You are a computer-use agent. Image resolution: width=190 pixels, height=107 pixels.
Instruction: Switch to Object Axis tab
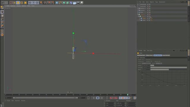149,55
